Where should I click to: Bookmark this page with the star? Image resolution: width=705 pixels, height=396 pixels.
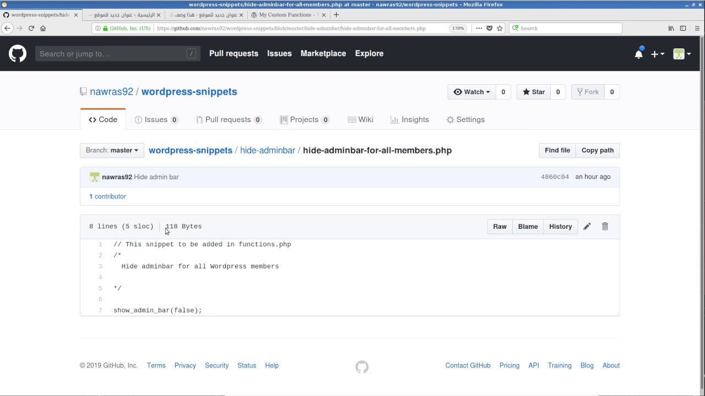pos(500,28)
